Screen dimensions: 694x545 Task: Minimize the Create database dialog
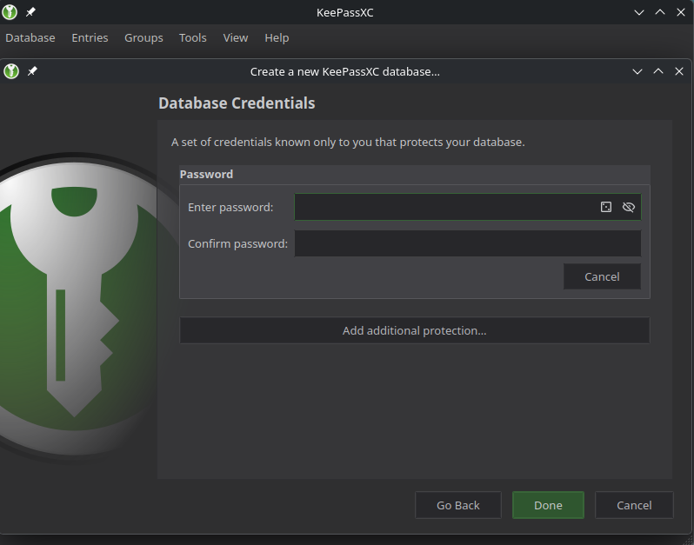(637, 71)
